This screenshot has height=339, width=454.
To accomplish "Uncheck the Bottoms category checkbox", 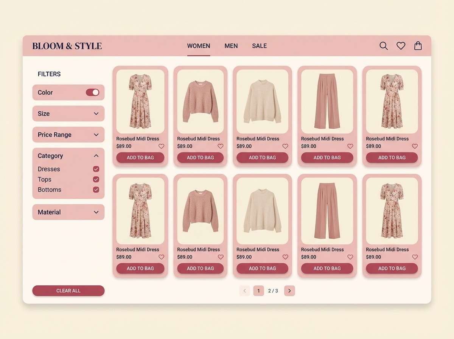I will [96, 190].
